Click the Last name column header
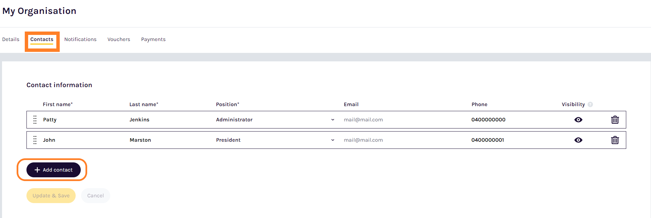651x218 pixels. click(144, 104)
